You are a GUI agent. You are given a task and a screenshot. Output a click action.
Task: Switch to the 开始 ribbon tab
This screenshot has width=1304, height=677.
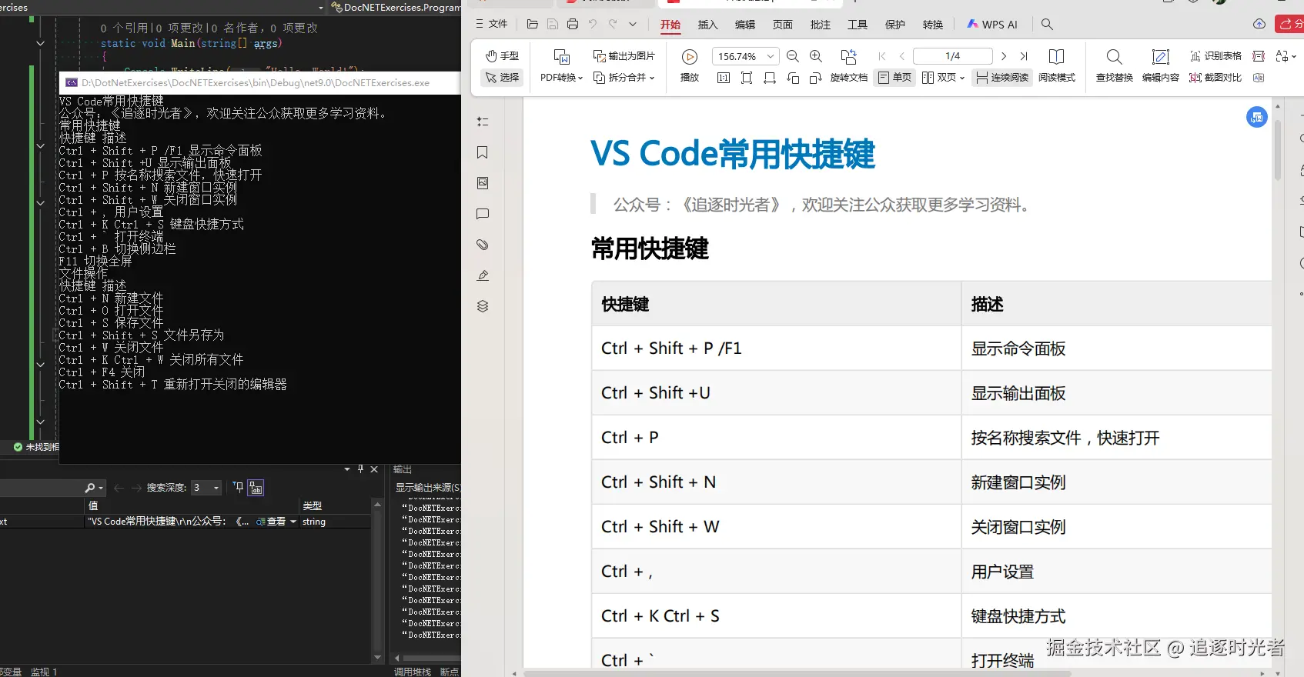click(x=670, y=25)
